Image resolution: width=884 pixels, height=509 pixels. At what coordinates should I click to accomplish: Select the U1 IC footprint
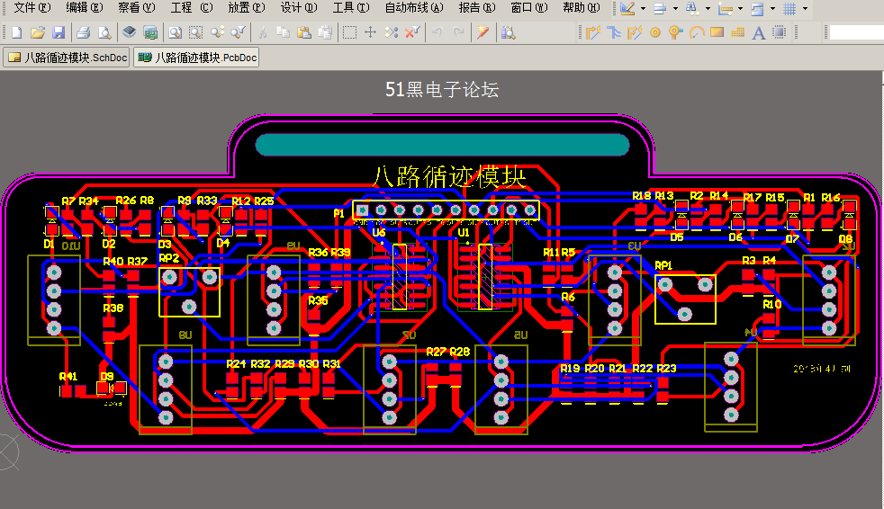pos(485,276)
